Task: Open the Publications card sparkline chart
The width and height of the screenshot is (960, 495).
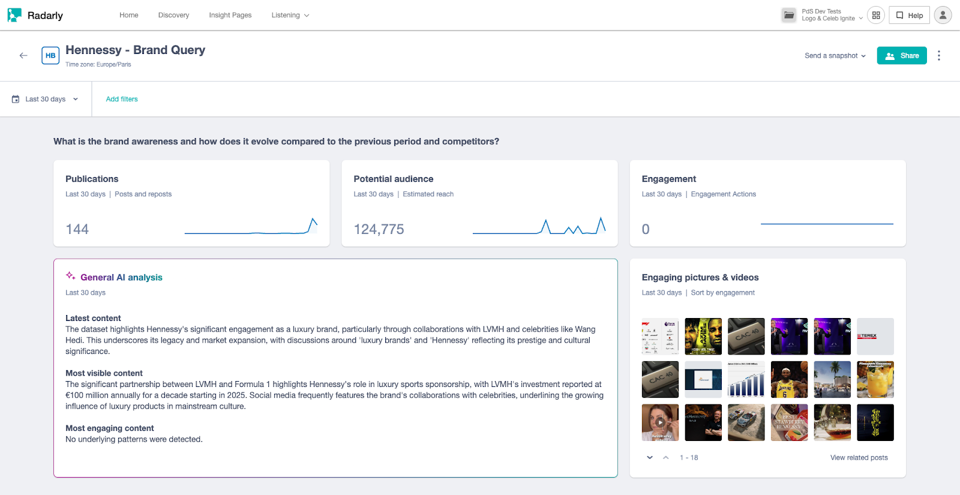Action: tap(251, 226)
